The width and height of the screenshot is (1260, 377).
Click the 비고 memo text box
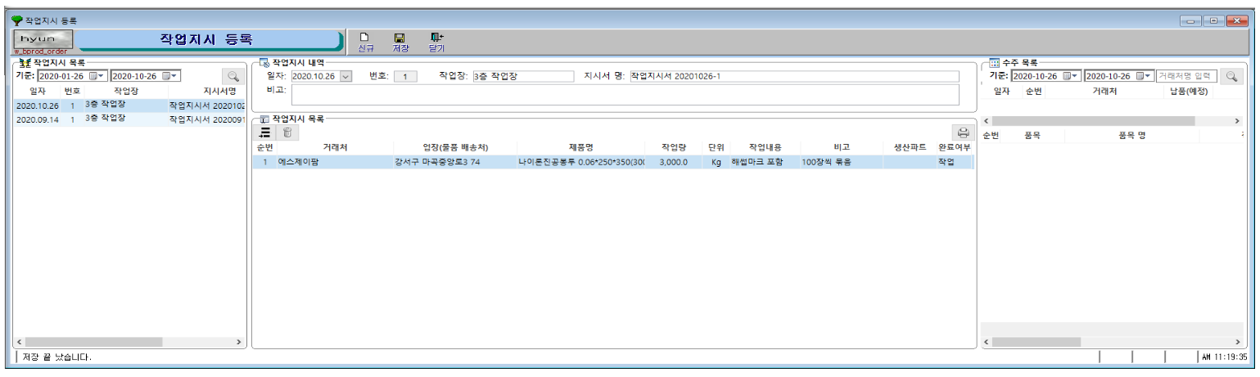click(624, 95)
